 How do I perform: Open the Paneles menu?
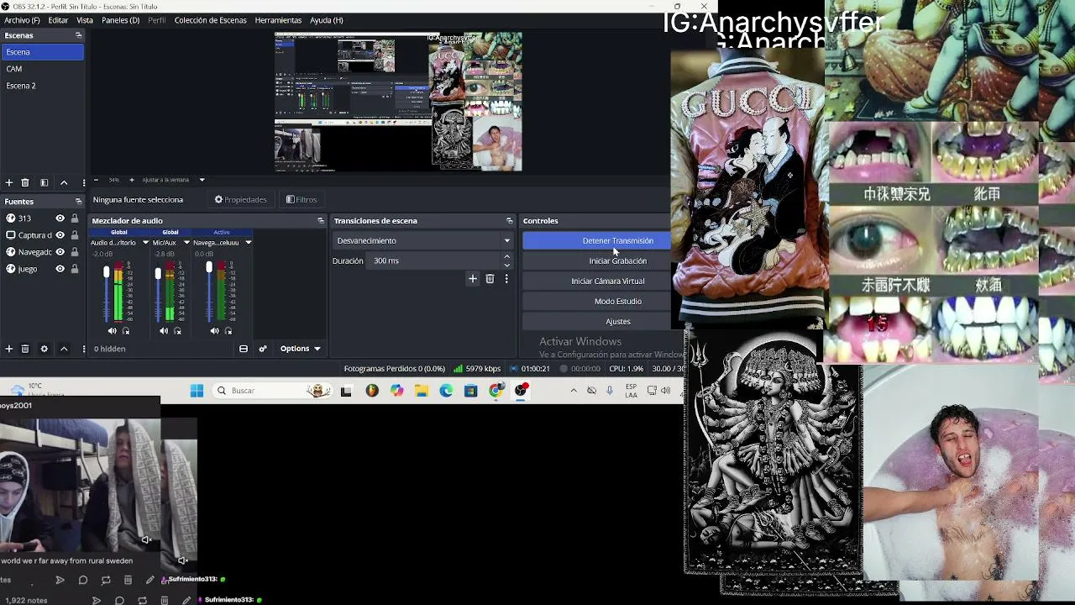click(120, 20)
